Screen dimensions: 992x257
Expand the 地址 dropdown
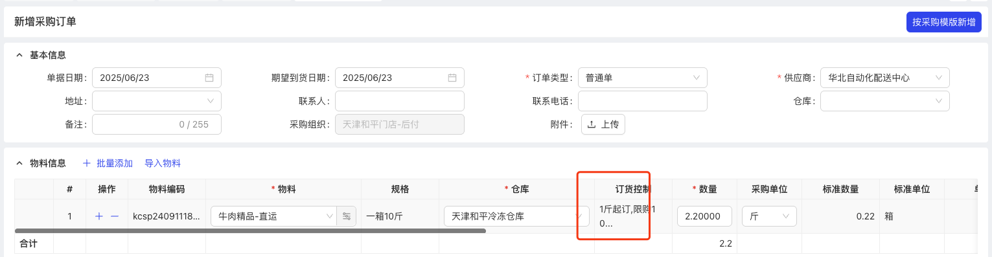click(x=157, y=101)
